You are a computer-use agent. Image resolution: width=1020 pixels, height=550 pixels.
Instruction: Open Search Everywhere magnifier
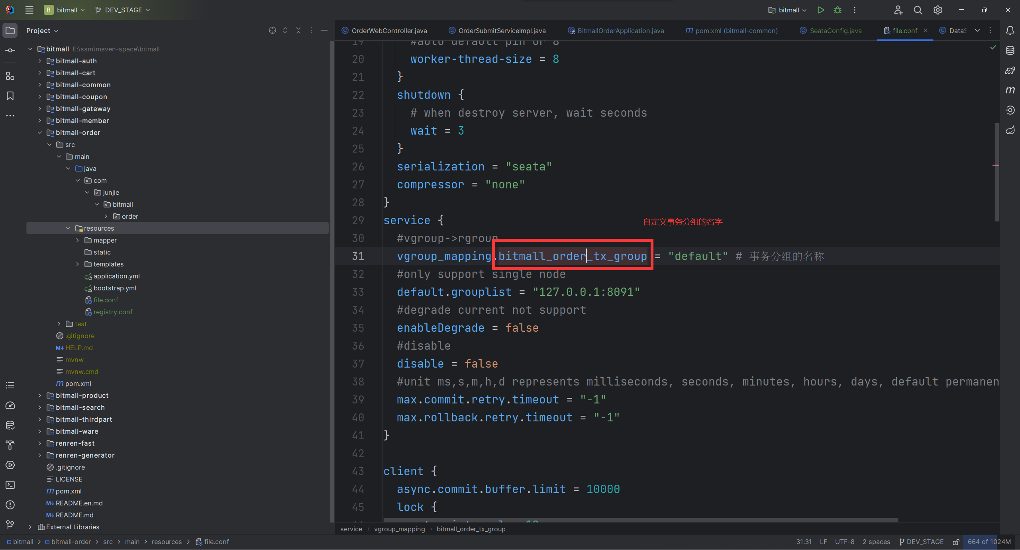click(x=918, y=10)
